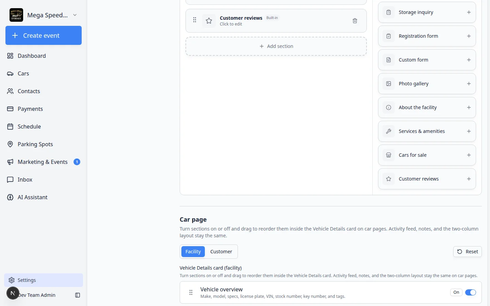The width and height of the screenshot is (490, 306).
Task: Click plus on Registration form
Action: tap(469, 36)
